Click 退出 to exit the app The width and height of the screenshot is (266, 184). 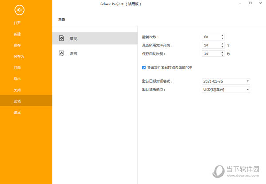click(17, 113)
